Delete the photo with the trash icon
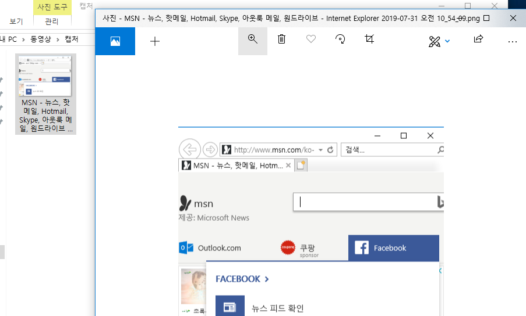This screenshot has height=316, width=526. (x=281, y=40)
